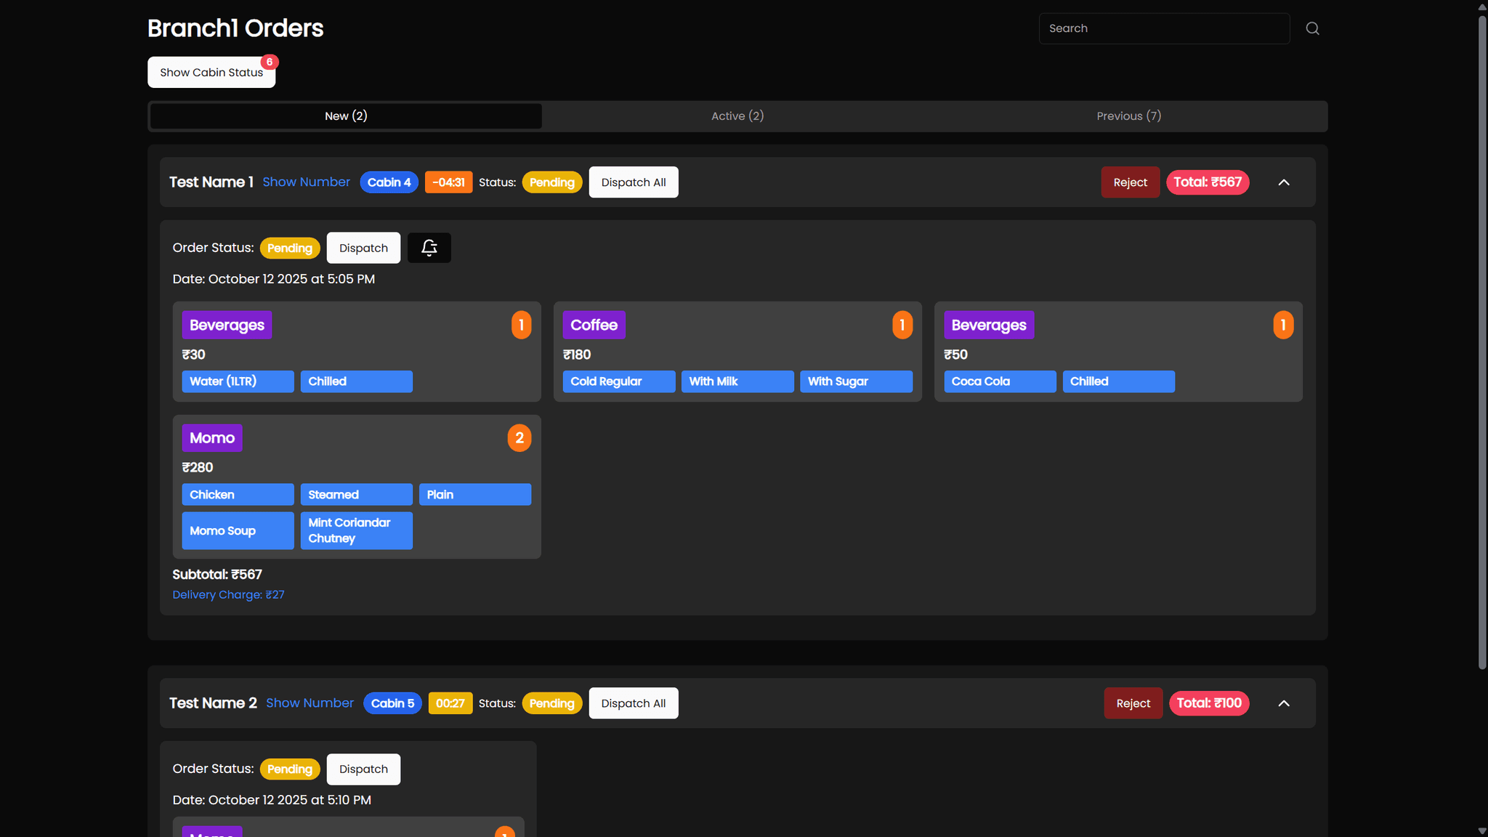Collapse the Test Name 1 order card

(x=1284, y=182)
